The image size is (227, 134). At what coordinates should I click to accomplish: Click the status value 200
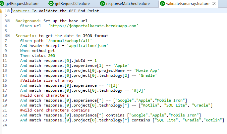point(52,56)
